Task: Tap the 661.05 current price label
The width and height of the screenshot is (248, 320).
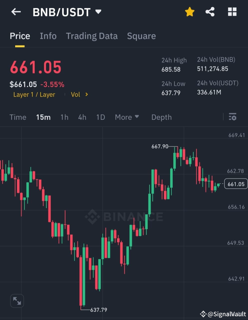Action: 236,184
